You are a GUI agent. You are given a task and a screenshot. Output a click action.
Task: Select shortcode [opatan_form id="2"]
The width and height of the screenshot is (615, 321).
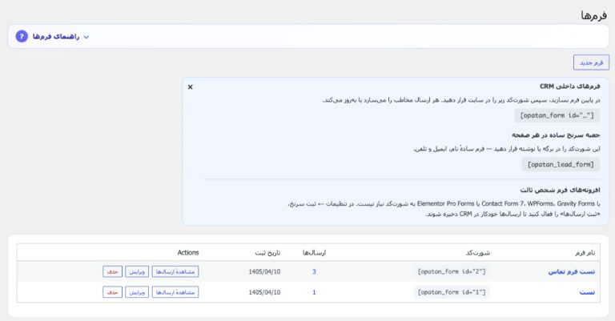click(452, 271)
